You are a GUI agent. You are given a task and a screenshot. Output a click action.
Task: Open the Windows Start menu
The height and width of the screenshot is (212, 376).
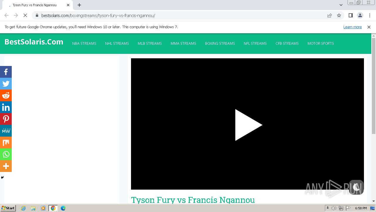pyautogui.click(x=8, y=208)
